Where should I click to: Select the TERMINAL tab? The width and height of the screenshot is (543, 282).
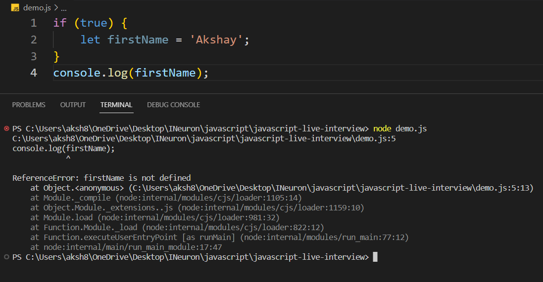[116, 105]
